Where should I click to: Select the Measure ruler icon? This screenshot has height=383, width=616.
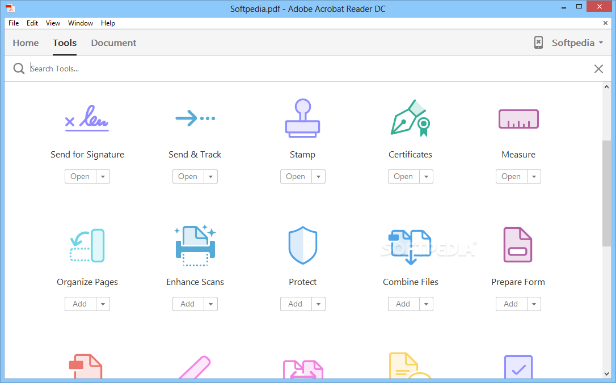(x=518, y=119)
